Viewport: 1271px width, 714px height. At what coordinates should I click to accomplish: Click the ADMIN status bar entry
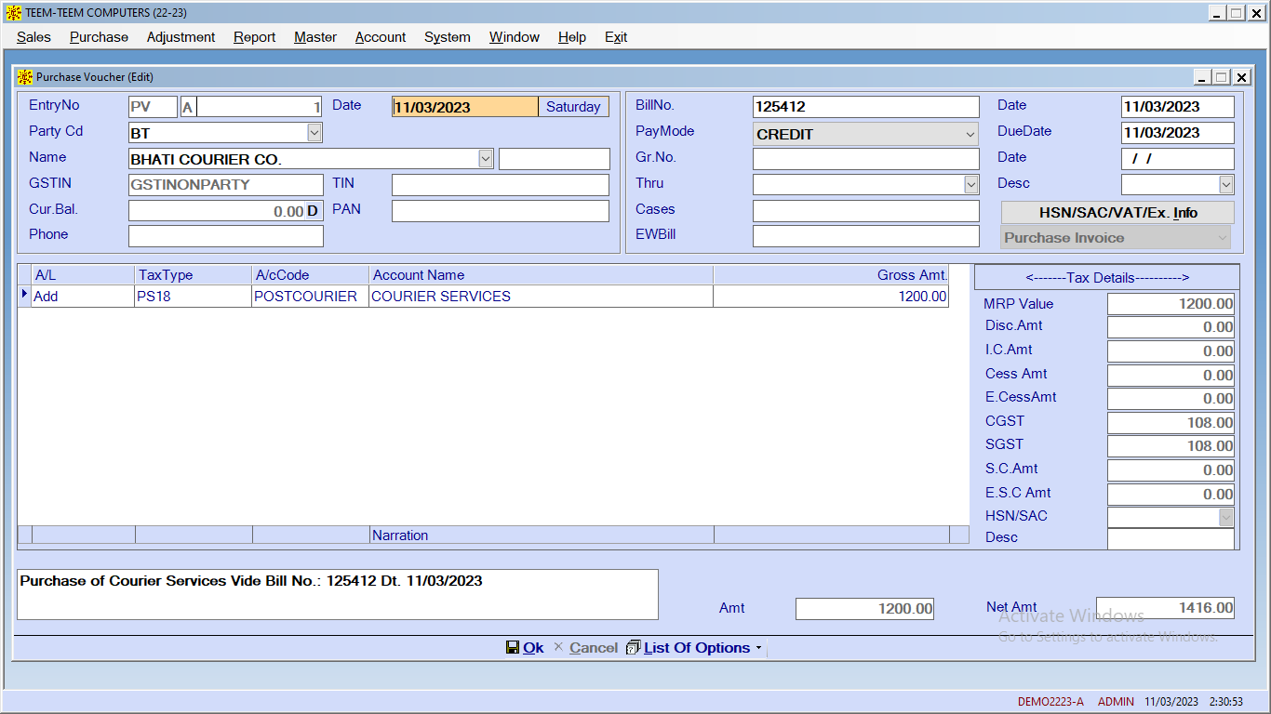tap(1116, 702)
